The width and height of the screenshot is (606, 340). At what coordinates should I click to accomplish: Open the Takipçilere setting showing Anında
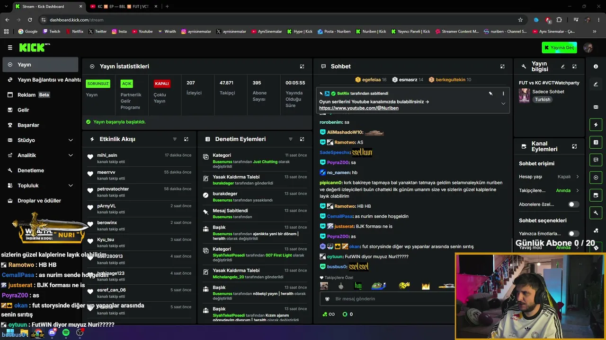click(x=549, y=191)
